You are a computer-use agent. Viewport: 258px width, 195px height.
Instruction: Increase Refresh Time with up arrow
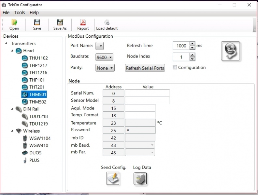[192, 44]
